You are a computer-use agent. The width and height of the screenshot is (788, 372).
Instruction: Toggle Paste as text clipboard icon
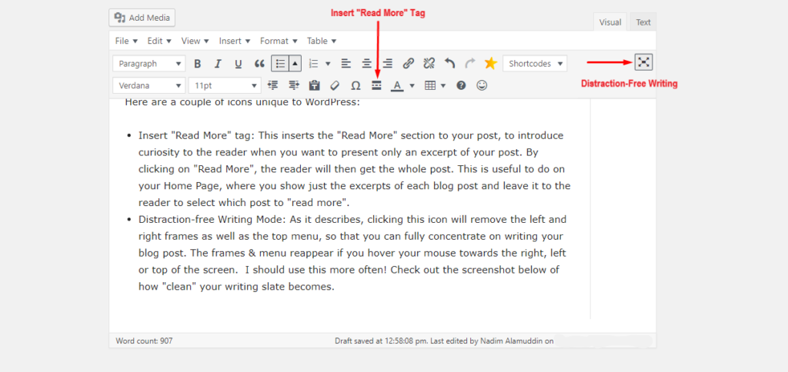[x=315, y=85]
